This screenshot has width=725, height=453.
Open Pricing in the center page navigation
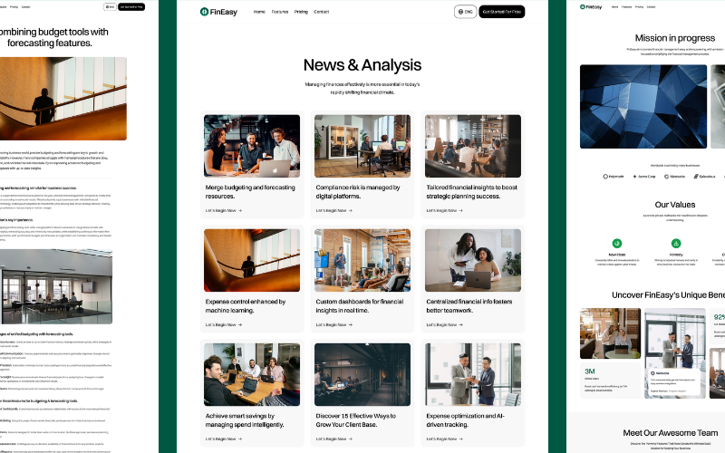tap(301, 12)
